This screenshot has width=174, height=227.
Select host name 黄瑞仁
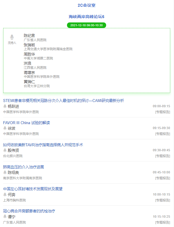[x=29, y=82]
